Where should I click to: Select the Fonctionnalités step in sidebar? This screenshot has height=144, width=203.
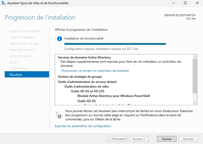coord(20,56)
